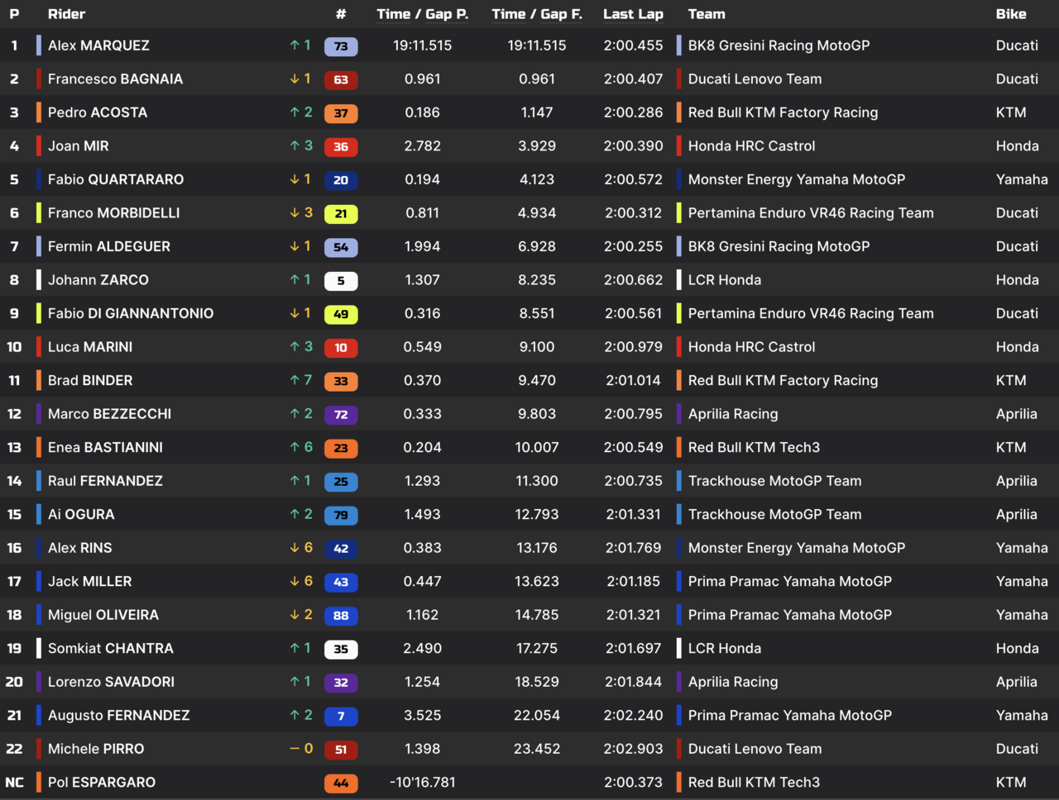
Task: Click Bagnaia's red number 63 badge
Action: point(341,80)
